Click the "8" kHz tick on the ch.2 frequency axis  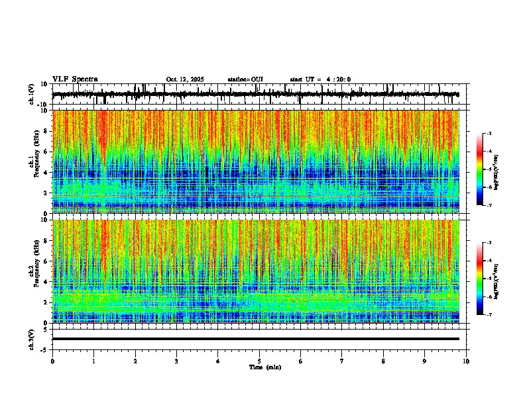[x=46, y=241]
